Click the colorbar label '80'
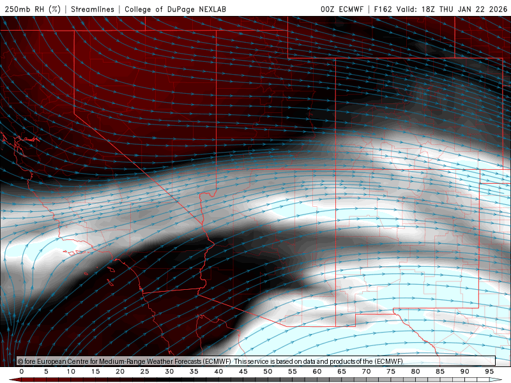The height and width of the screenshot is (383, 511). click(416, 372)
